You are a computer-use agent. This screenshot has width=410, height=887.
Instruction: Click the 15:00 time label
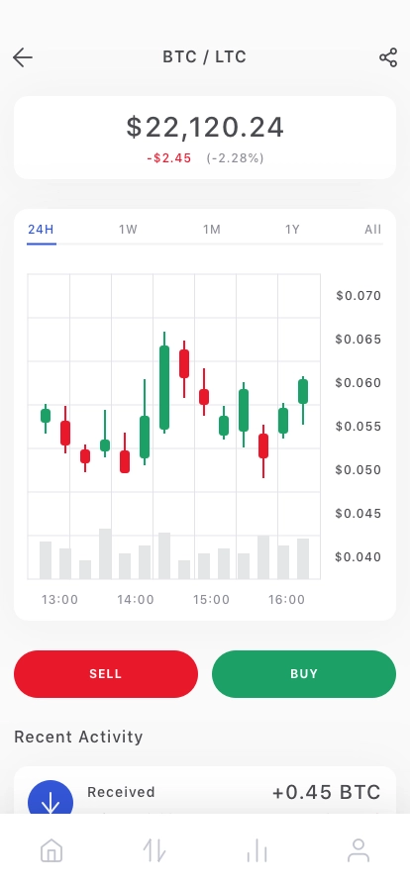pos(211,599)
